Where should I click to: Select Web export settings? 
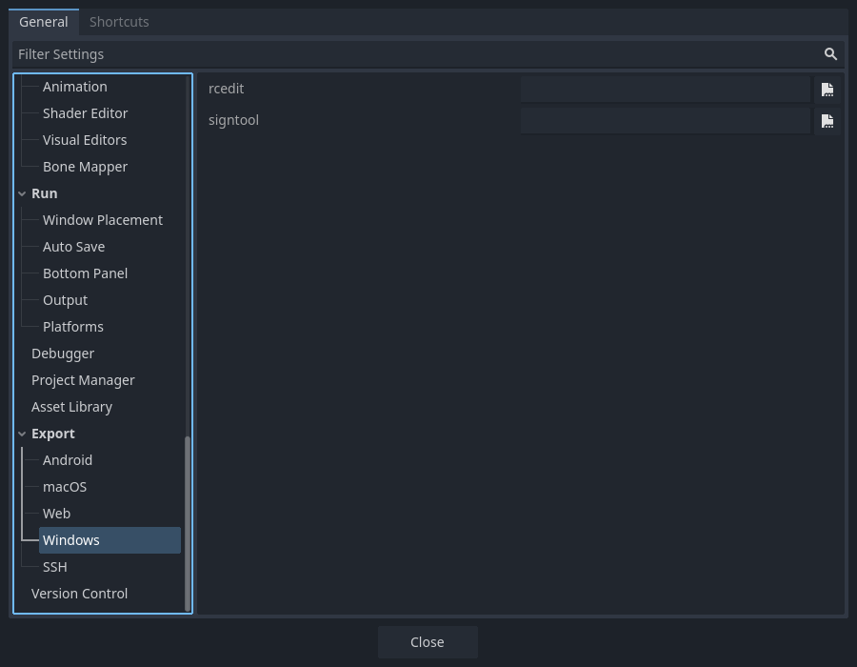pos(56,514)
